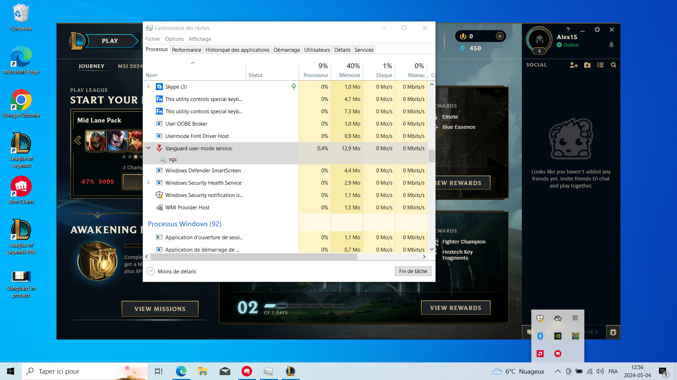Switch to Démarrage tab
This screenshot has height=380, width=677.
pos(287,50)
